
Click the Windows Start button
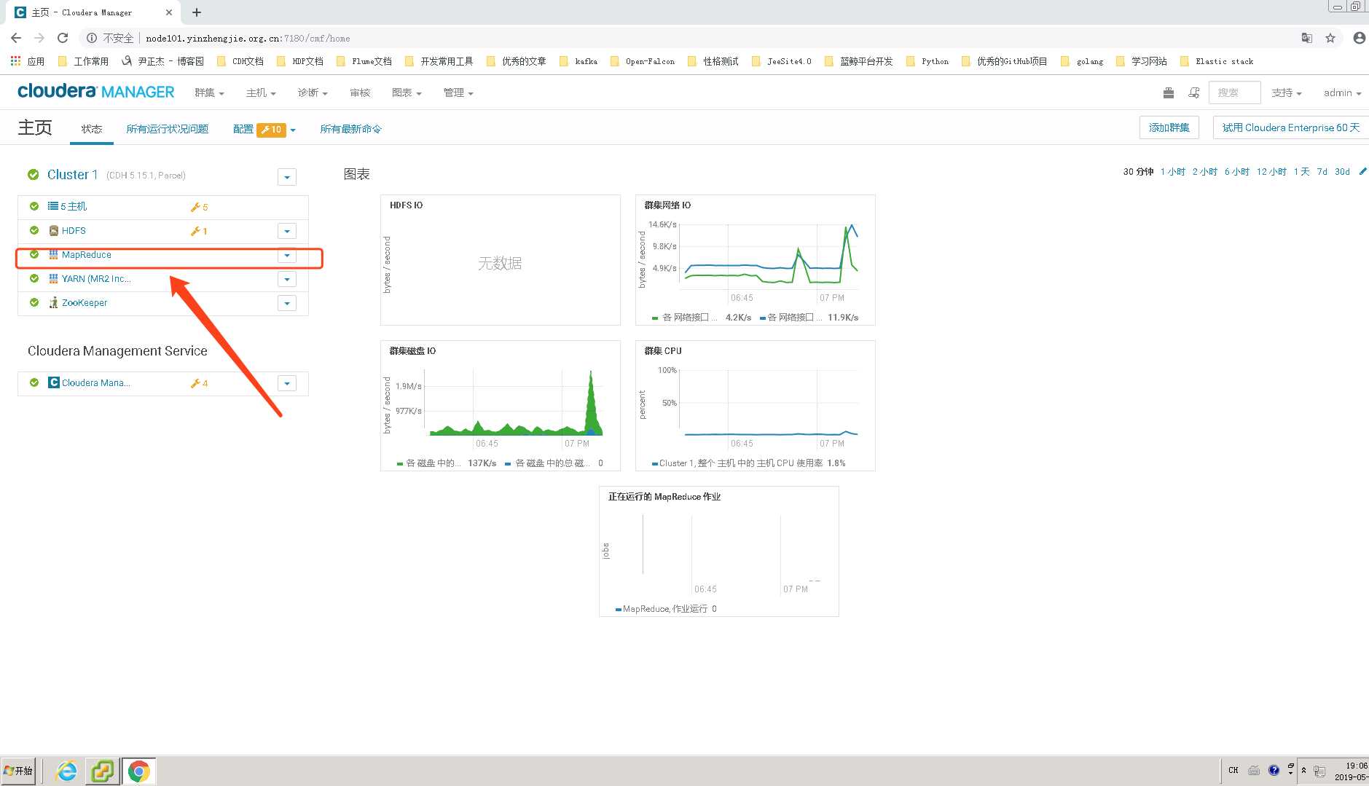click(18, 771)
